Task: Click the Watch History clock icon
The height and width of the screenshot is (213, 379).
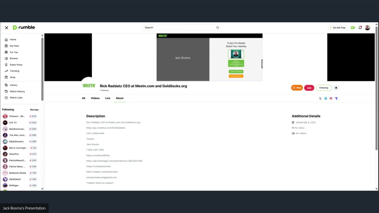Action: pyautogui.click(x=6, y=91)
